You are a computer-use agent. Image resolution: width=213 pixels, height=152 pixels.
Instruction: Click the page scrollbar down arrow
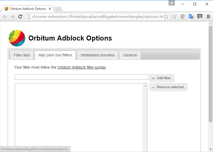pos(210,149)
